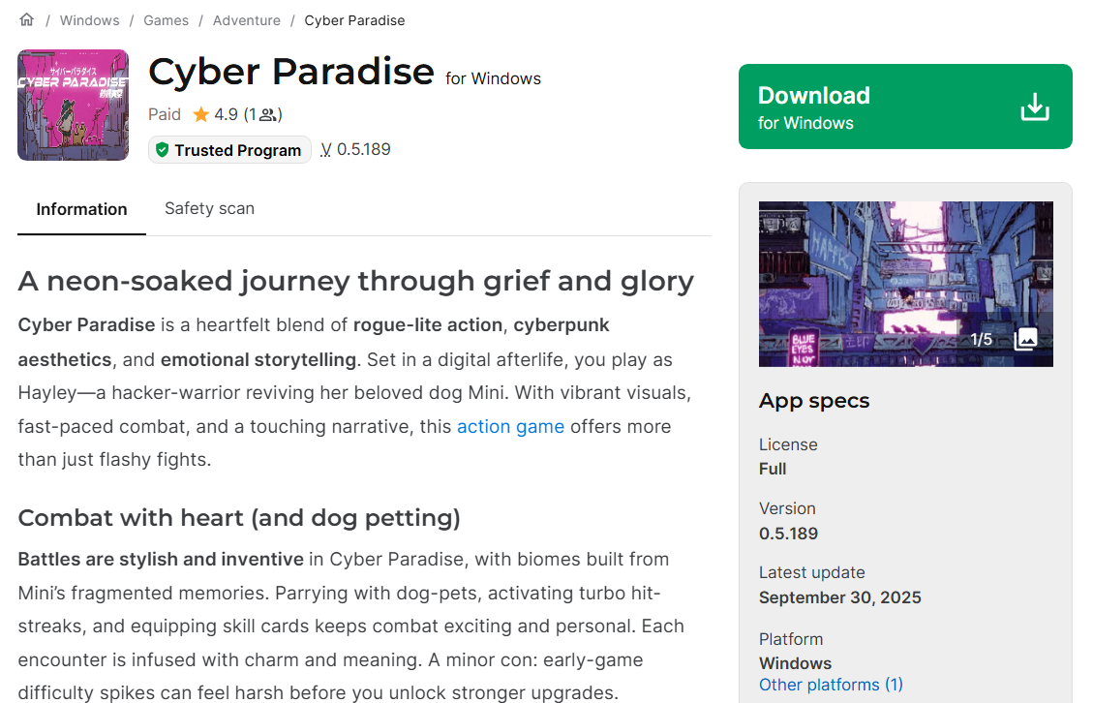Open the screenshot gallery icon
Screen dimensions: 1093x703
(x=1025, y=339)
